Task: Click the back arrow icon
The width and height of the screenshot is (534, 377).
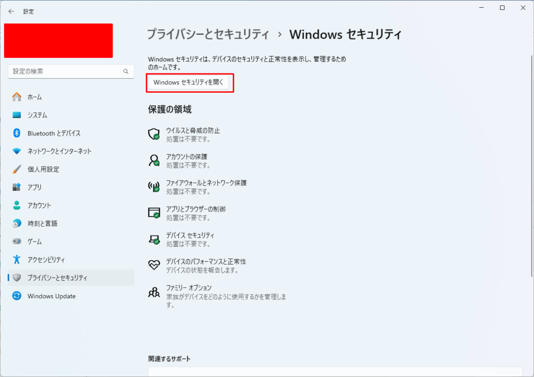Action: click(x=11, y=11)
